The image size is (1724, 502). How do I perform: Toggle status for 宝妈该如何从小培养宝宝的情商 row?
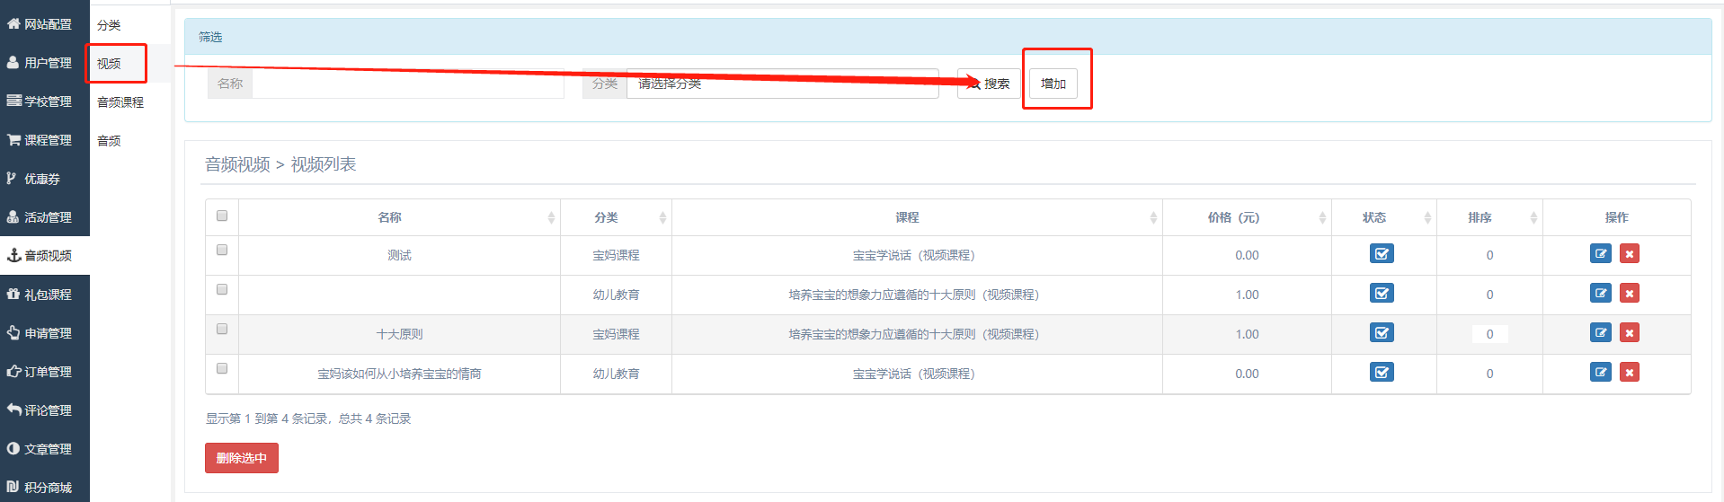click(1382, 373)
